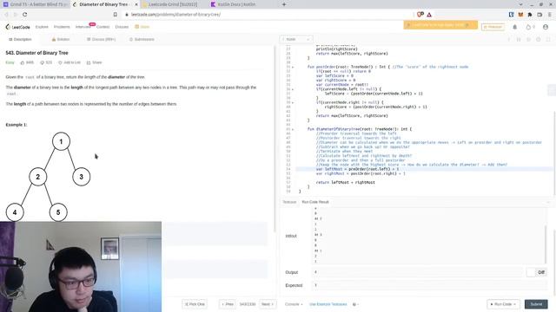Screen dimensions: 556x312
Task: Click the sidebar toggle extension icon
Action: 512,15
